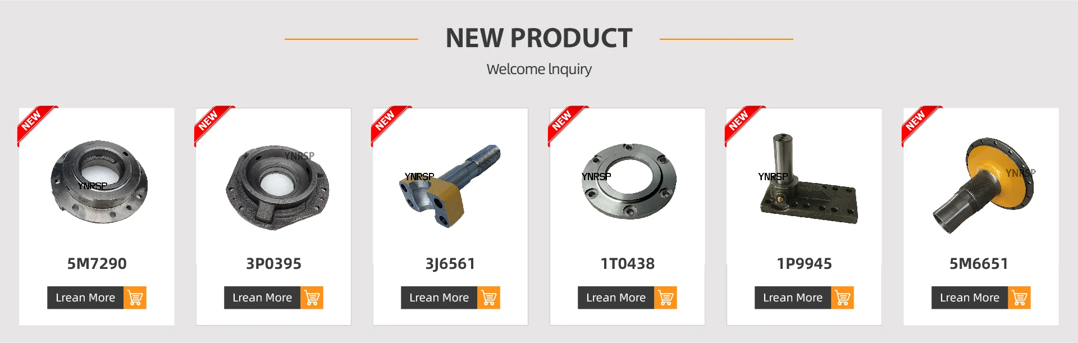The height and width of the screenshot is (343, 1078).
Task: Select Lrean More for 1T0438
Action: point(616,298)
